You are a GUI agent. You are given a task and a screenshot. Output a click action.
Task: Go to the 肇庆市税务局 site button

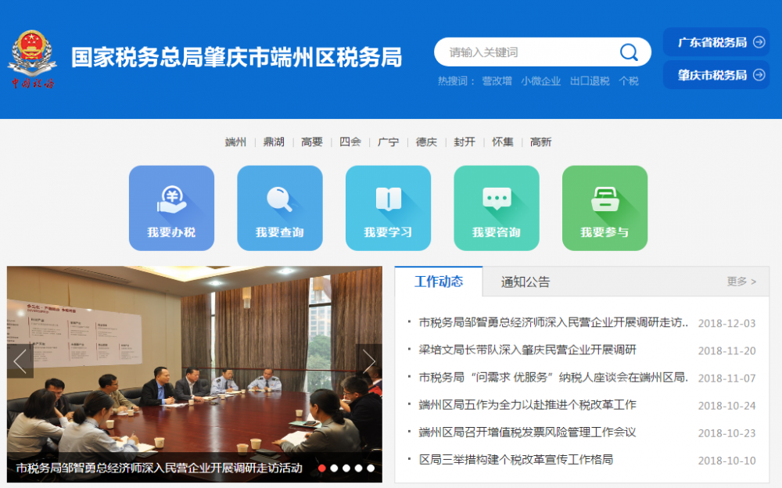click(x=716, y=75)
